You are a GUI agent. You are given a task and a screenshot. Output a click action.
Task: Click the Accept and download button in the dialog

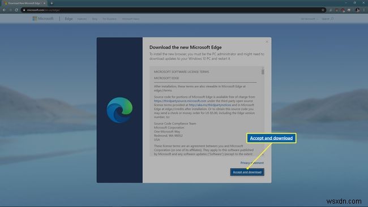pos(247,172)
